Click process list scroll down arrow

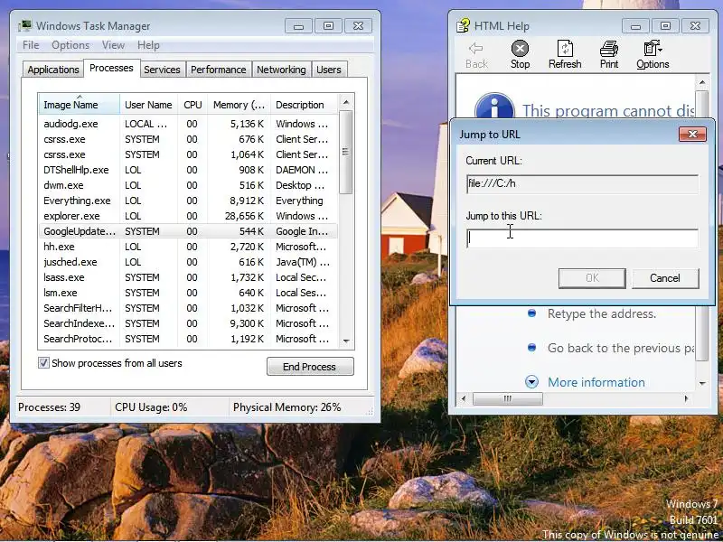346,341
